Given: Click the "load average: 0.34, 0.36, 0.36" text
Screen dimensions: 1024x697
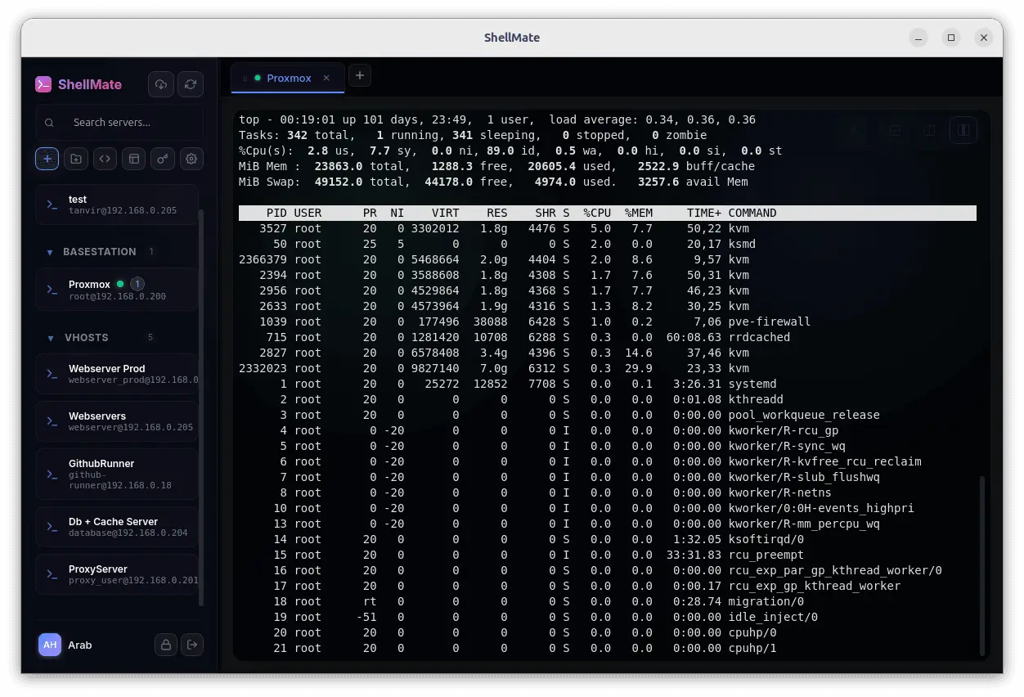Looking at the screenshot, I should tap(653, 119).
